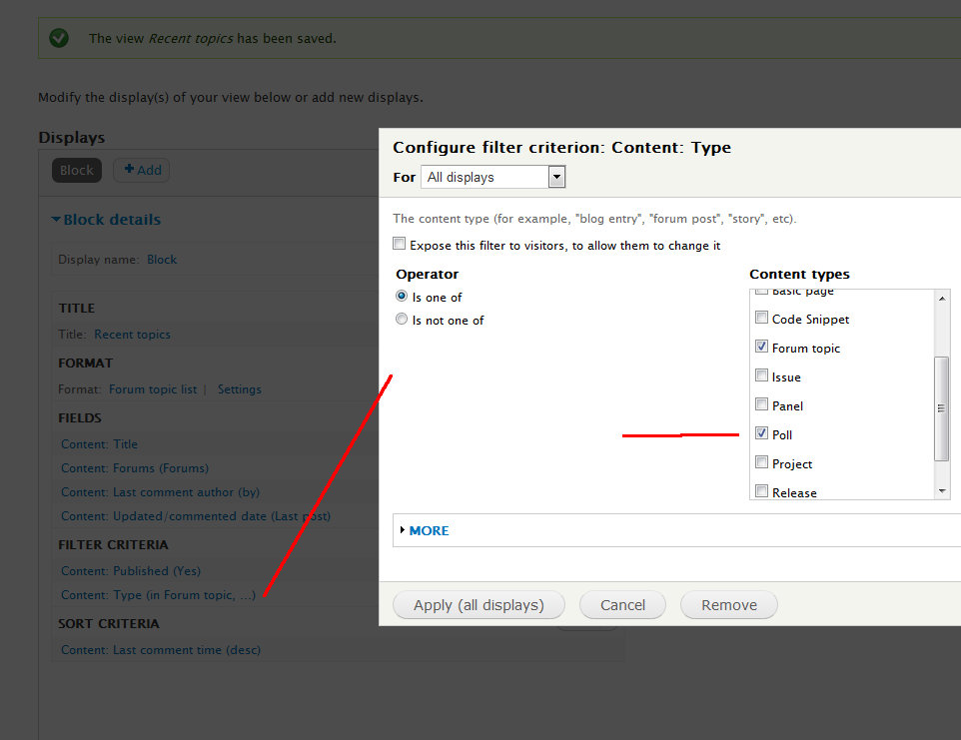
Task: Open the Content: Published (Yes) filter link
Action: point(130,571)
